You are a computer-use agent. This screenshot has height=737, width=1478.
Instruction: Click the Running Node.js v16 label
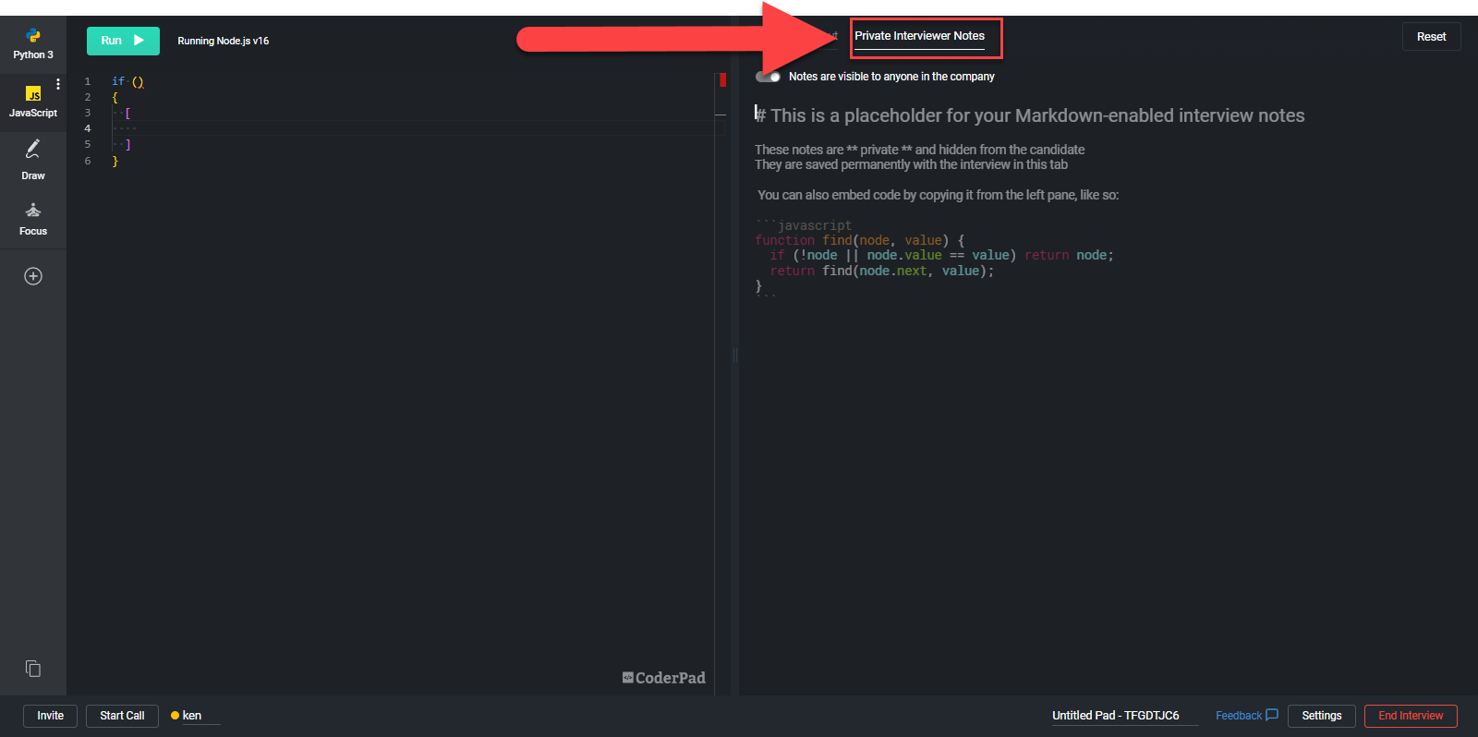point(224,41)
